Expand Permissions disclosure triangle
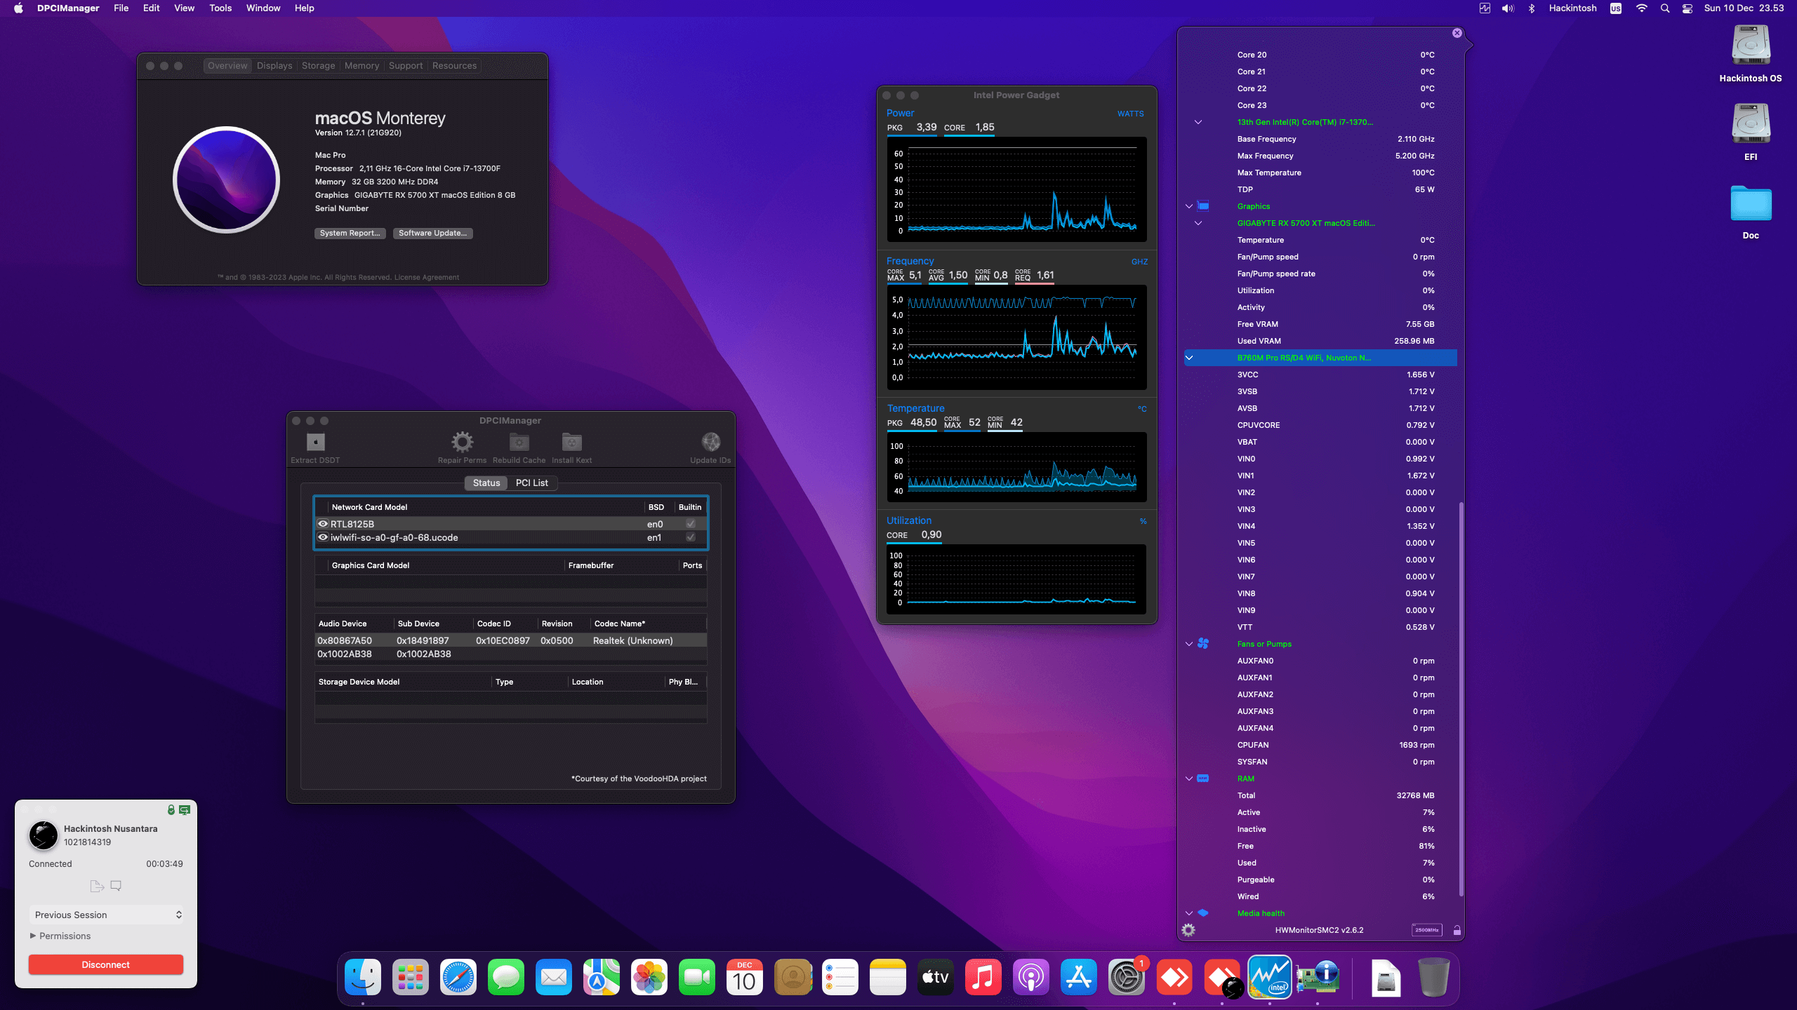Screen dimensions: 1797x1010 click(33, 936)
